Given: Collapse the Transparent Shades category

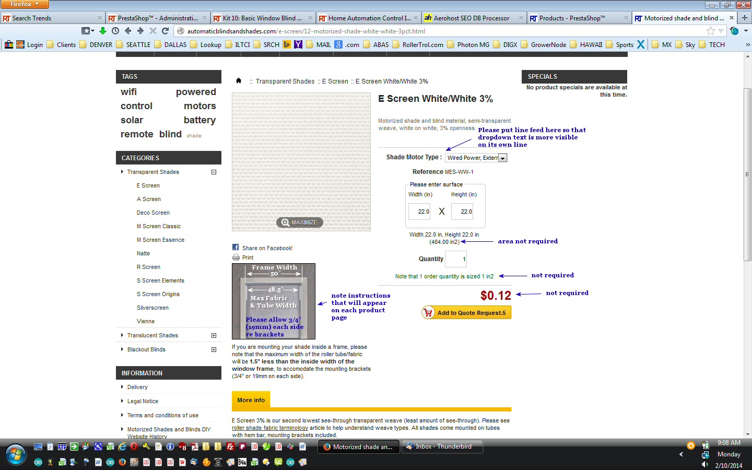Looking at the screenshot, I should point(214,172).
